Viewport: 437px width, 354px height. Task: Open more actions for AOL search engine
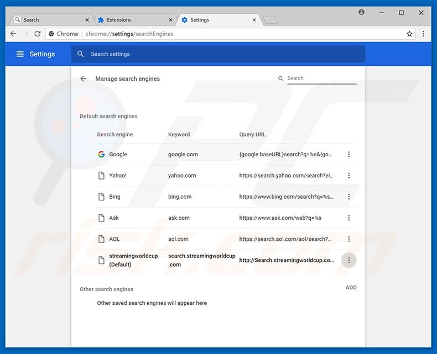(348, 239)
